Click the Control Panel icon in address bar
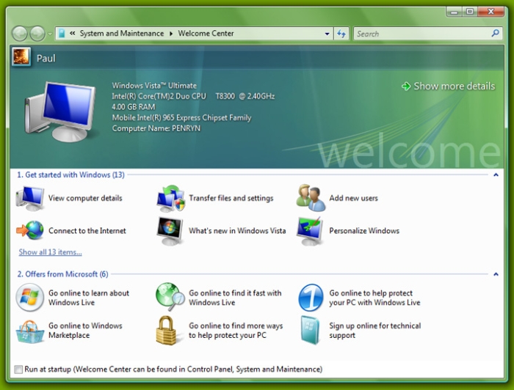This screenshot has height=390, width=514. click(x=62, y=34)
